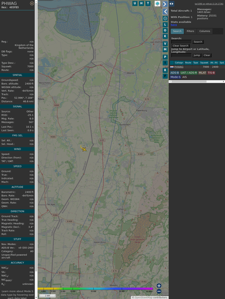The height and width of the screenshot is (299, 225).
Task: Toggle the O map option button
Action: point(165,30)
